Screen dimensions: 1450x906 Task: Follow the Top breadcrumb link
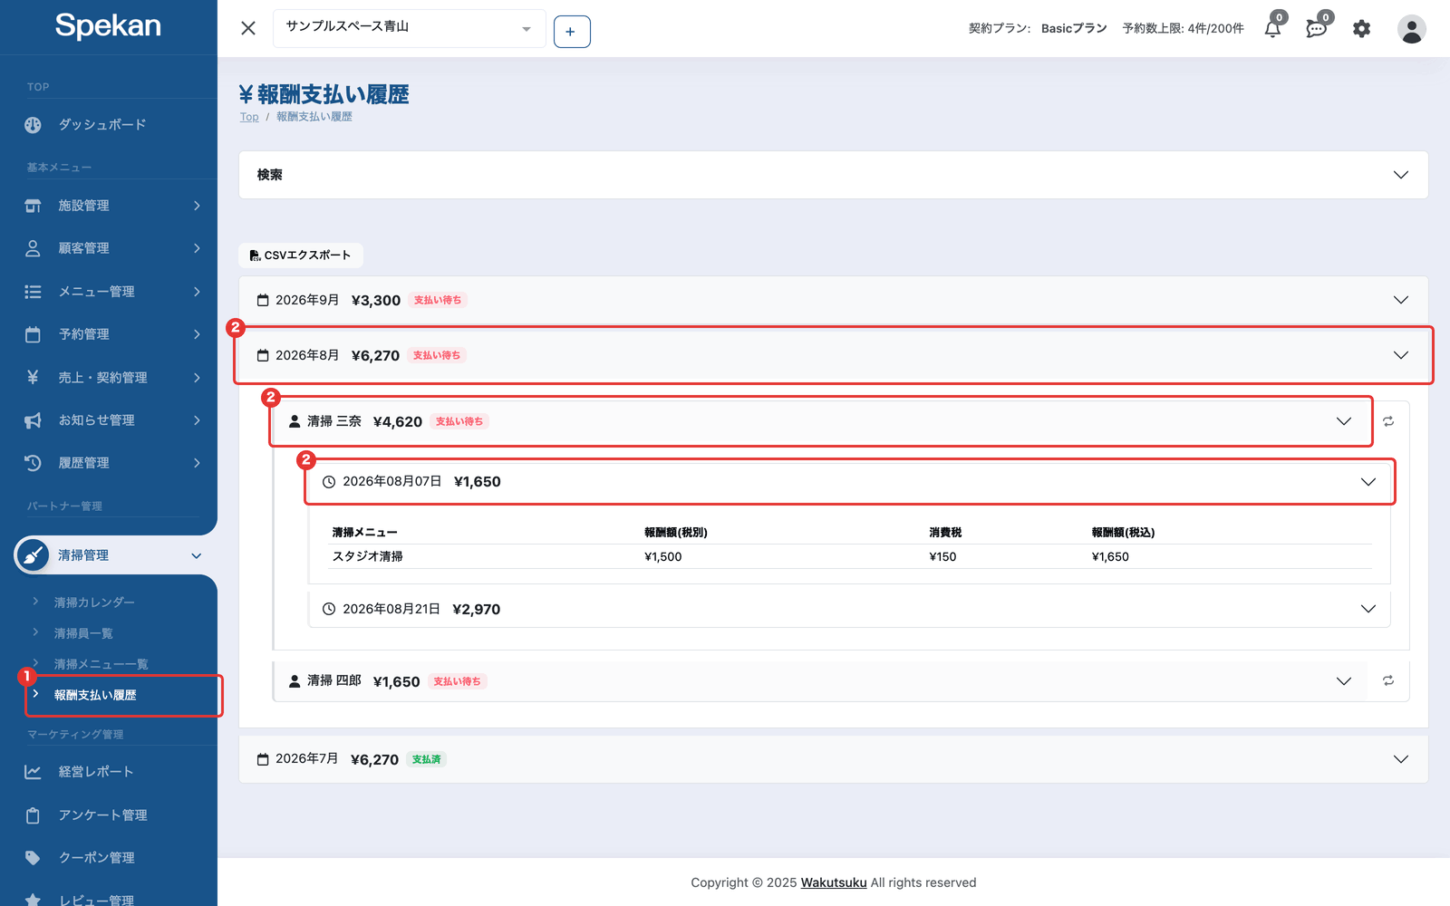[x=249, y=117]
